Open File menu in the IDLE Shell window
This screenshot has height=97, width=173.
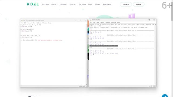tap(91, 22)
